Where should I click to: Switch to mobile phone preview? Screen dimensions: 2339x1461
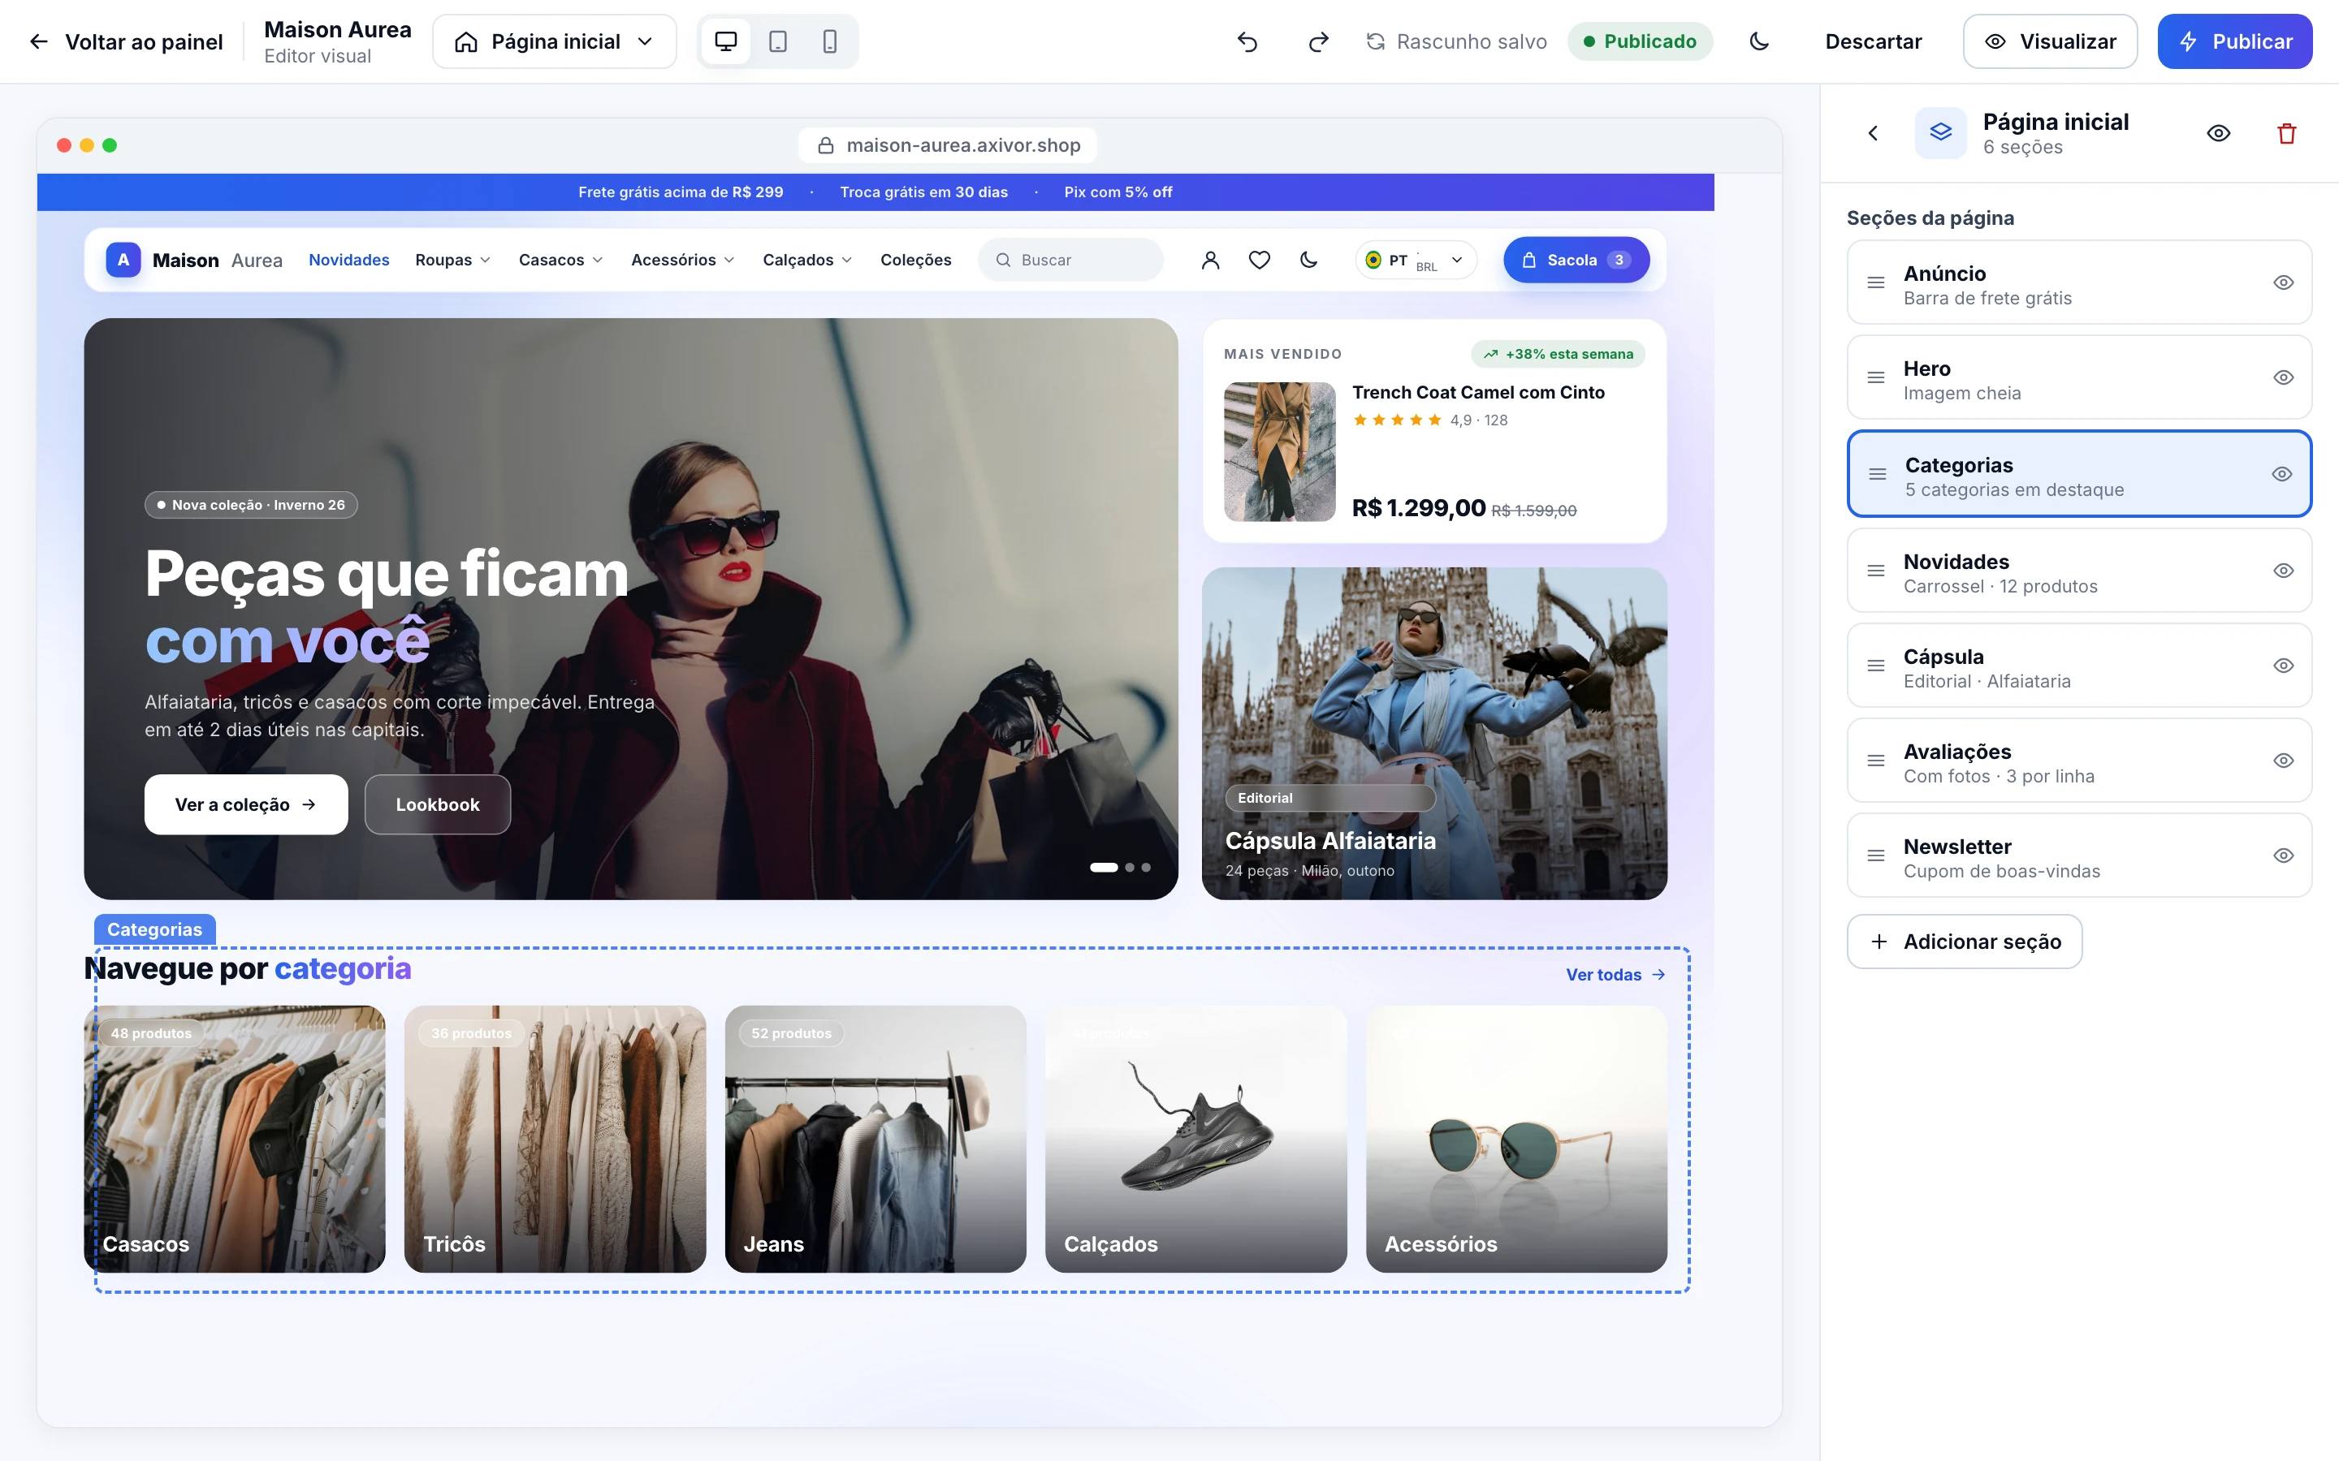[829, 41]
